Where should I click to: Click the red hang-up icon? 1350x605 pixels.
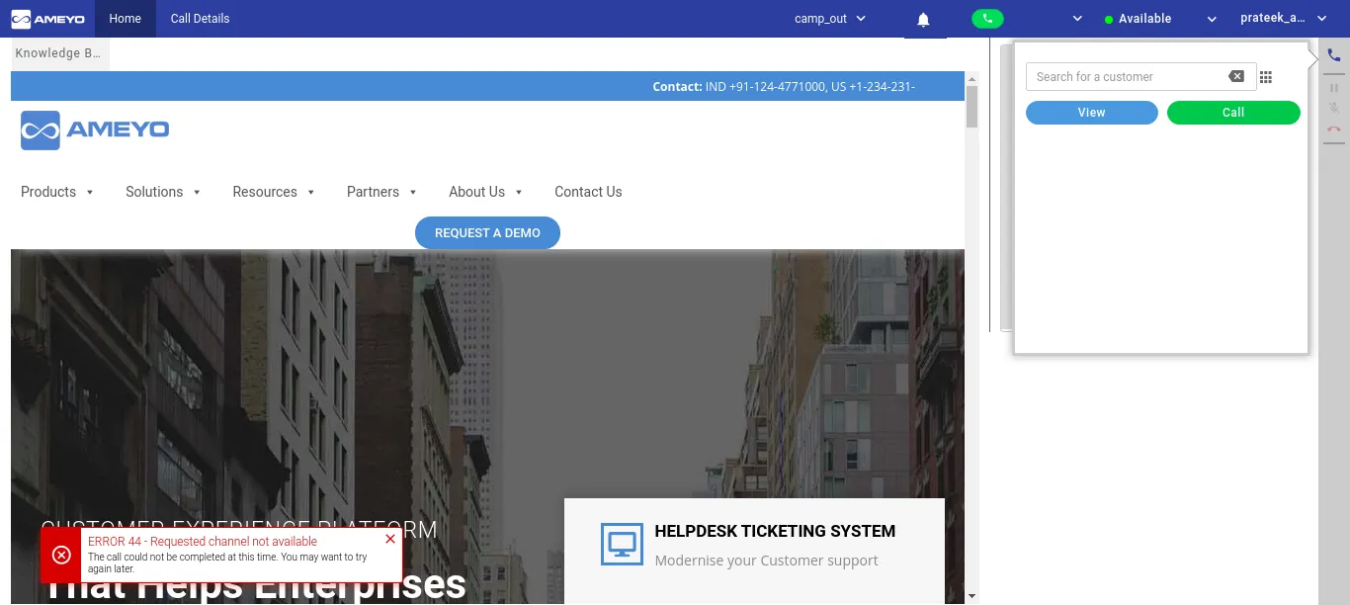(x=1334, y=129)
